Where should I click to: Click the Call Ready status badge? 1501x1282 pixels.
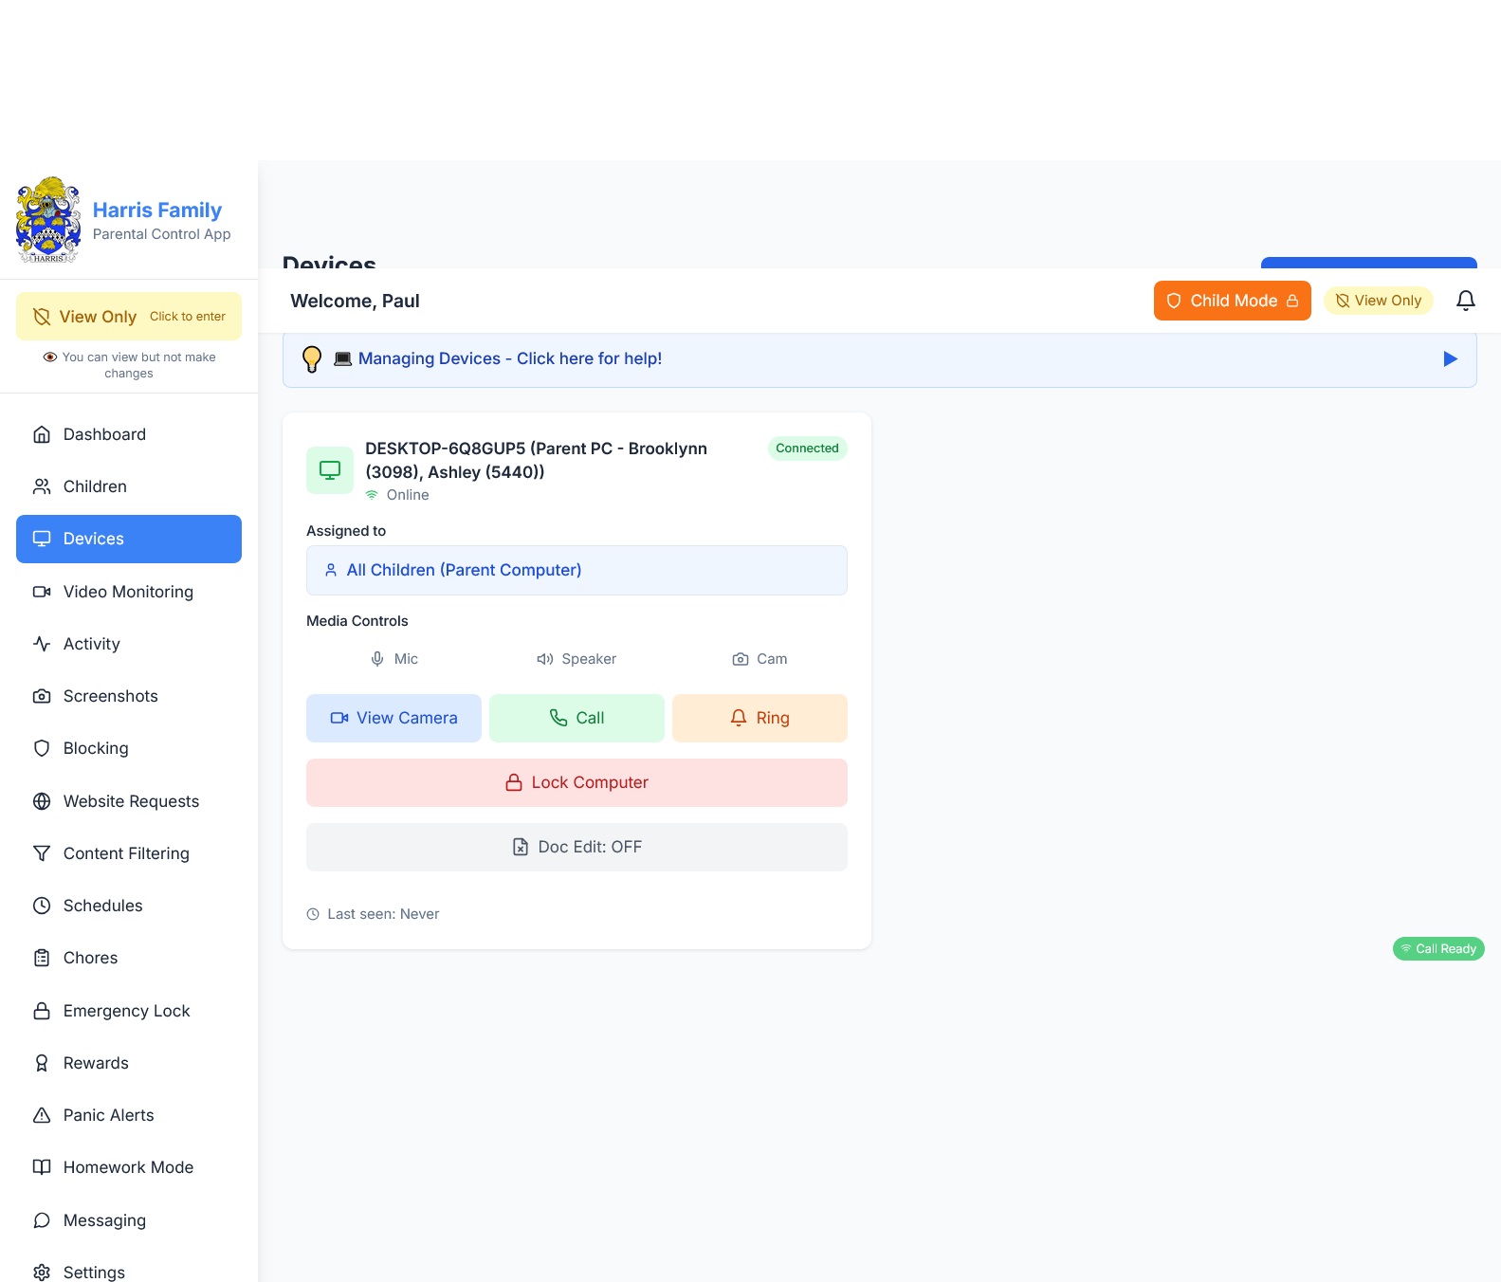click(1437, 949)
